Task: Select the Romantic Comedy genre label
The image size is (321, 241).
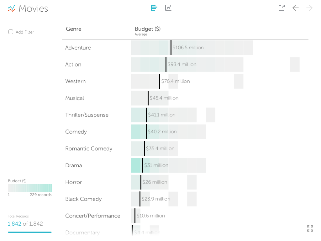Action: 89,148
